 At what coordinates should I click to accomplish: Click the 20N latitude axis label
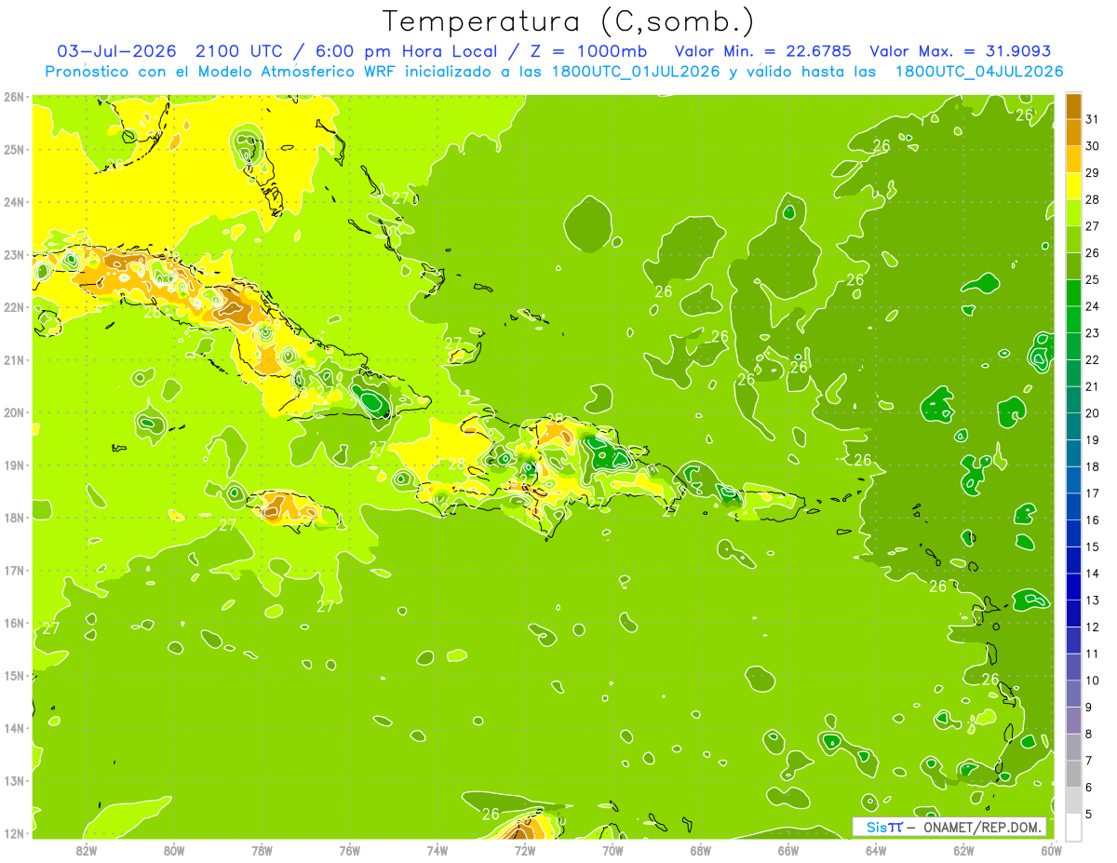tap(13, 412)
